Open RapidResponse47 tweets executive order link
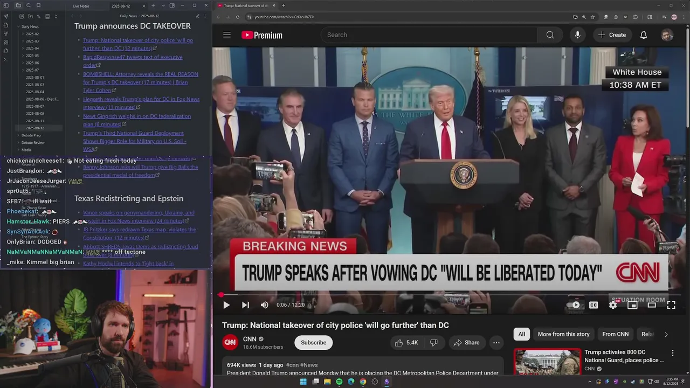The width and height of the screenshot is (690, 388). (133, 61)
